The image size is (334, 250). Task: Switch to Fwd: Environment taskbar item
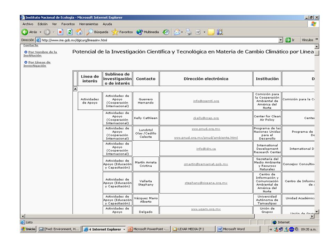pos(59,229)
